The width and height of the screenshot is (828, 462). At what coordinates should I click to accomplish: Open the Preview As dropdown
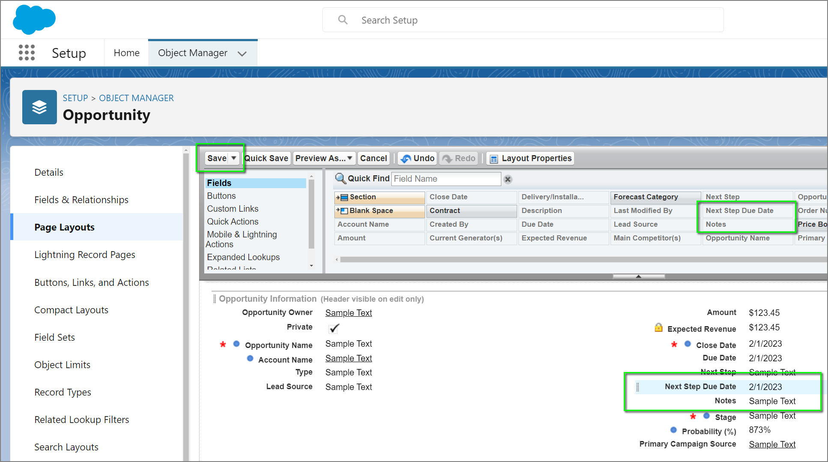350,158
